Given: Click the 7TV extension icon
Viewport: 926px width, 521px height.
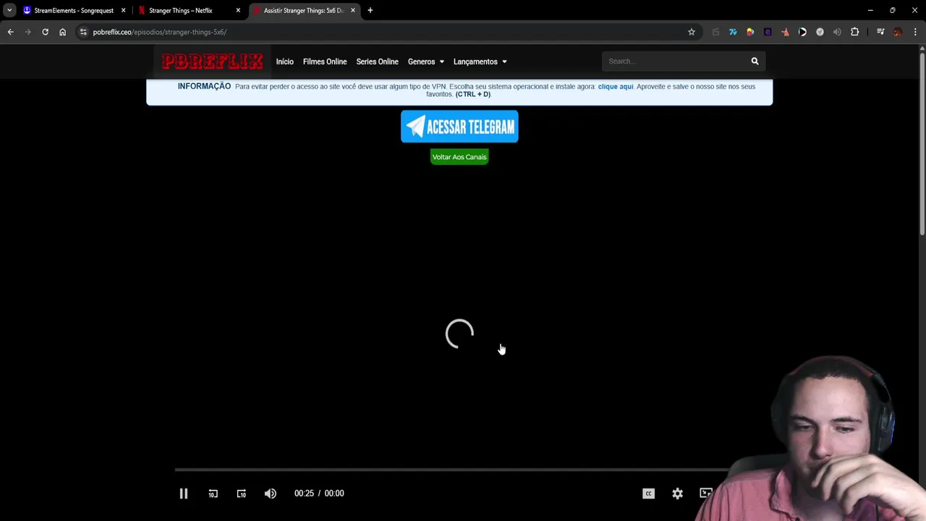Looking at the screenshot, I should coord(733,32).
